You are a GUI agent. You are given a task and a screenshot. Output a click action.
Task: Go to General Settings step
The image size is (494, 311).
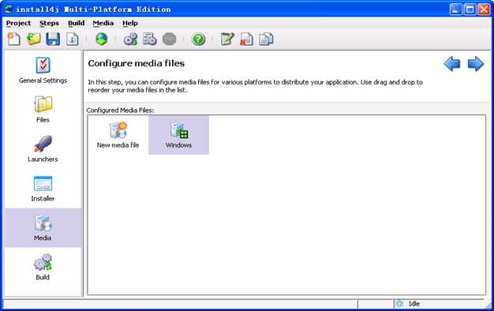(43, 70)
